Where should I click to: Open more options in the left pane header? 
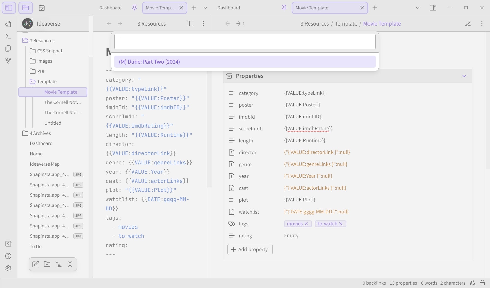pos(203,23)
